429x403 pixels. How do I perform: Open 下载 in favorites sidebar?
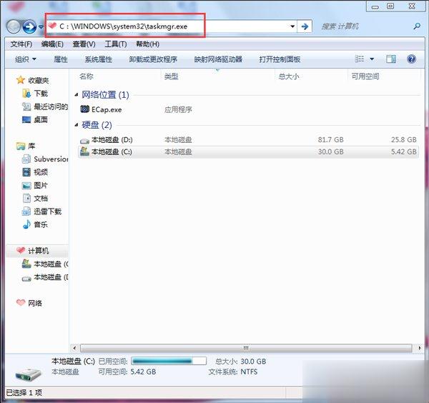pos(41,93)
